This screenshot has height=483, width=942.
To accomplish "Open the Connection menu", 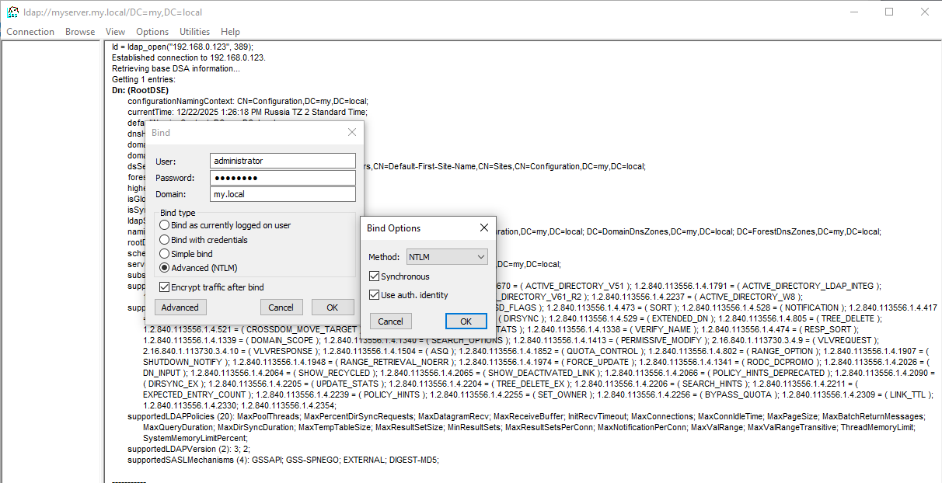I will [30, 32].
